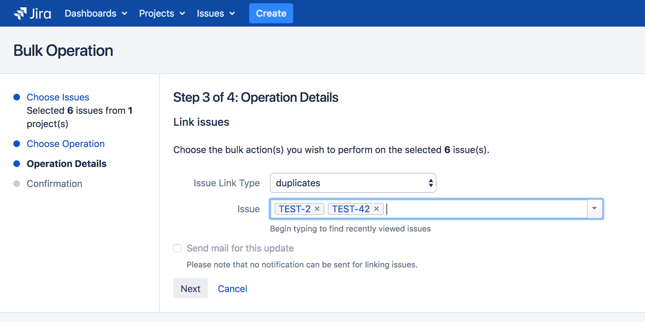Cancel the bulk operation

232,289
